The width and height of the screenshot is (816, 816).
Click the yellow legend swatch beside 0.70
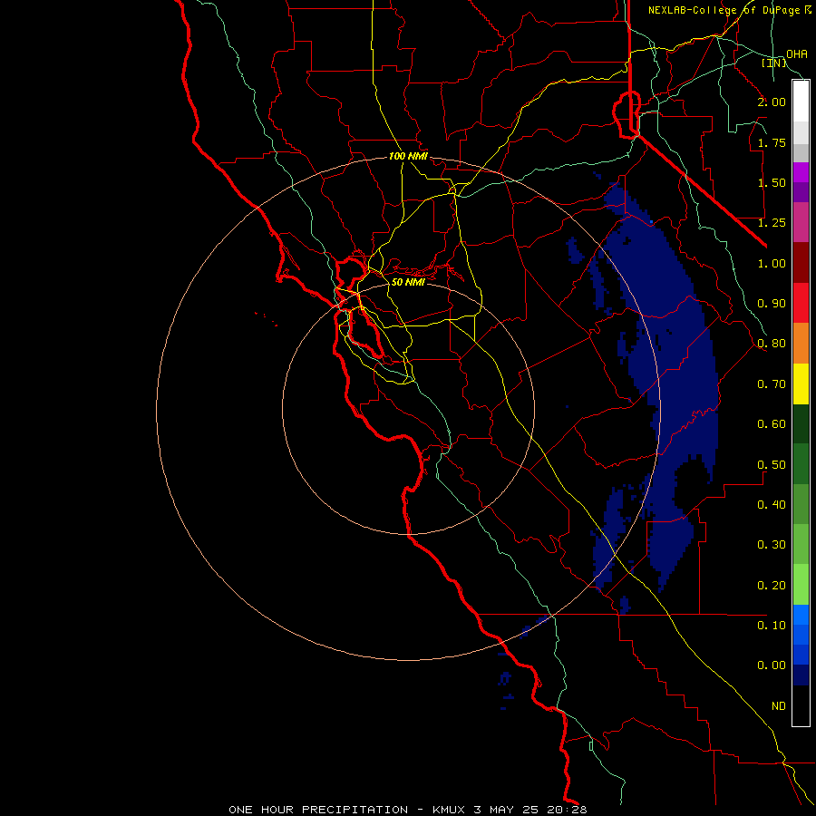(x=801, y=384)
